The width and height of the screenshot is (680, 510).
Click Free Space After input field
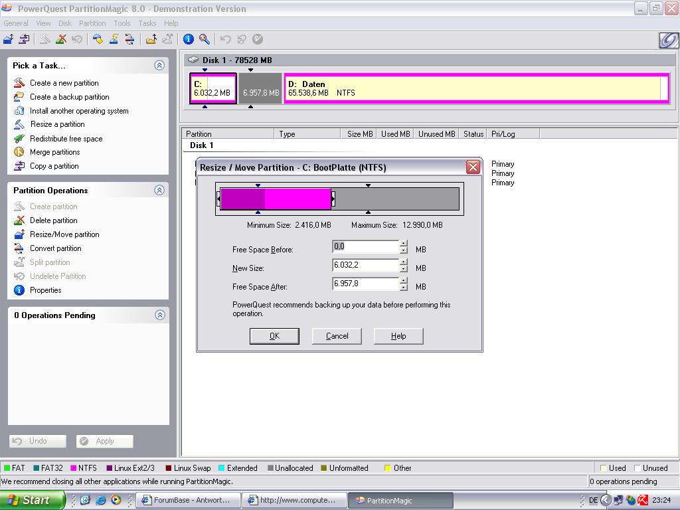tap(366, 284)
